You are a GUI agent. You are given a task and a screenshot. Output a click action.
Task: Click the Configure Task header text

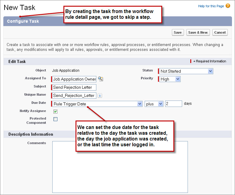23,21
